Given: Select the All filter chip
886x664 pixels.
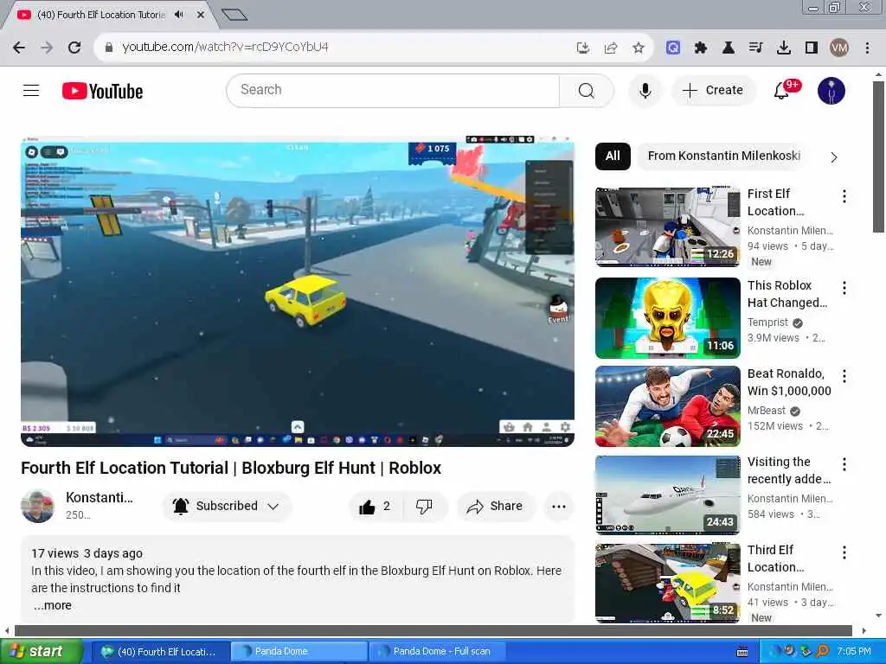Looking at the screenshot, I should click(613, 156).
